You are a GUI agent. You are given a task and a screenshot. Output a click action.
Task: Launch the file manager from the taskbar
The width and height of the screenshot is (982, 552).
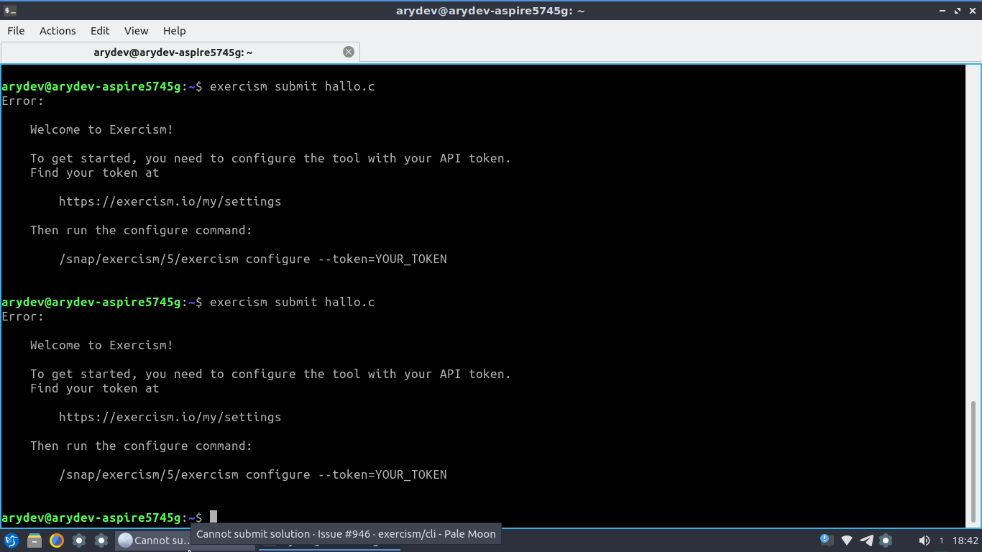coord(35,540)
